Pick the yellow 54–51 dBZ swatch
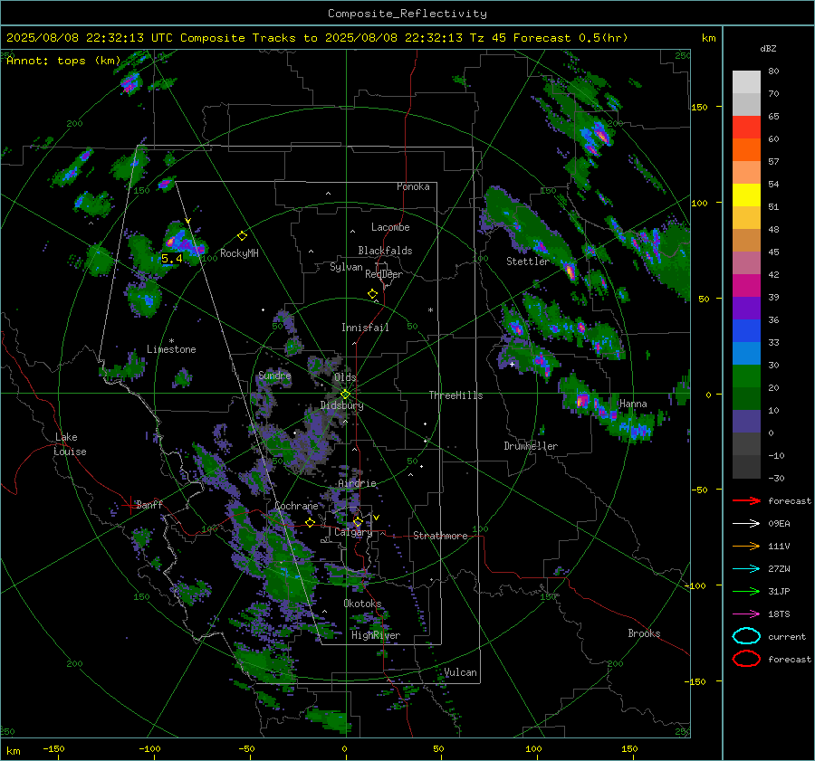The width and height of the screenshot is (815, 761). tap(746, 195)
